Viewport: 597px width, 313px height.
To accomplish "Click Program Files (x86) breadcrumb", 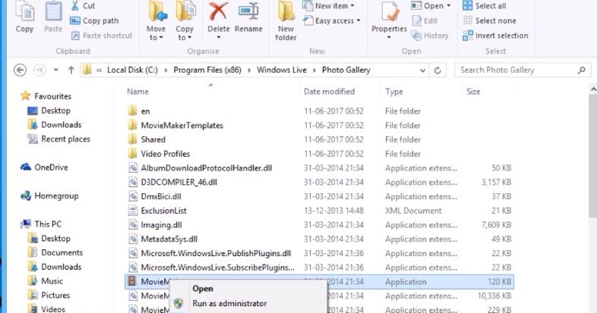I will (x=207, y=70).
